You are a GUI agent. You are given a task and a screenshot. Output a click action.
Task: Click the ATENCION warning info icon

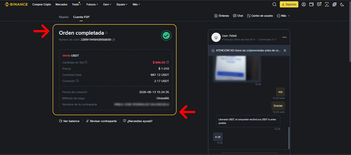click(x=213, y=51)
